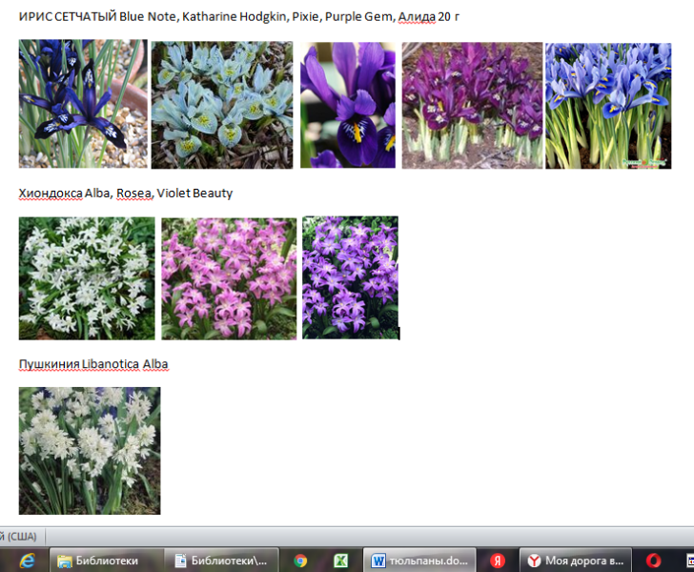
Task: Select the Purple Gem iris image
Action: click(472, 105)
